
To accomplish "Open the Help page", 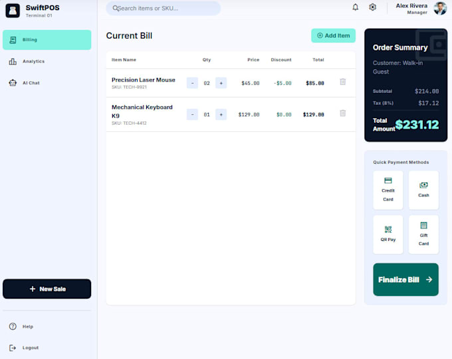I will coord(47,326).
